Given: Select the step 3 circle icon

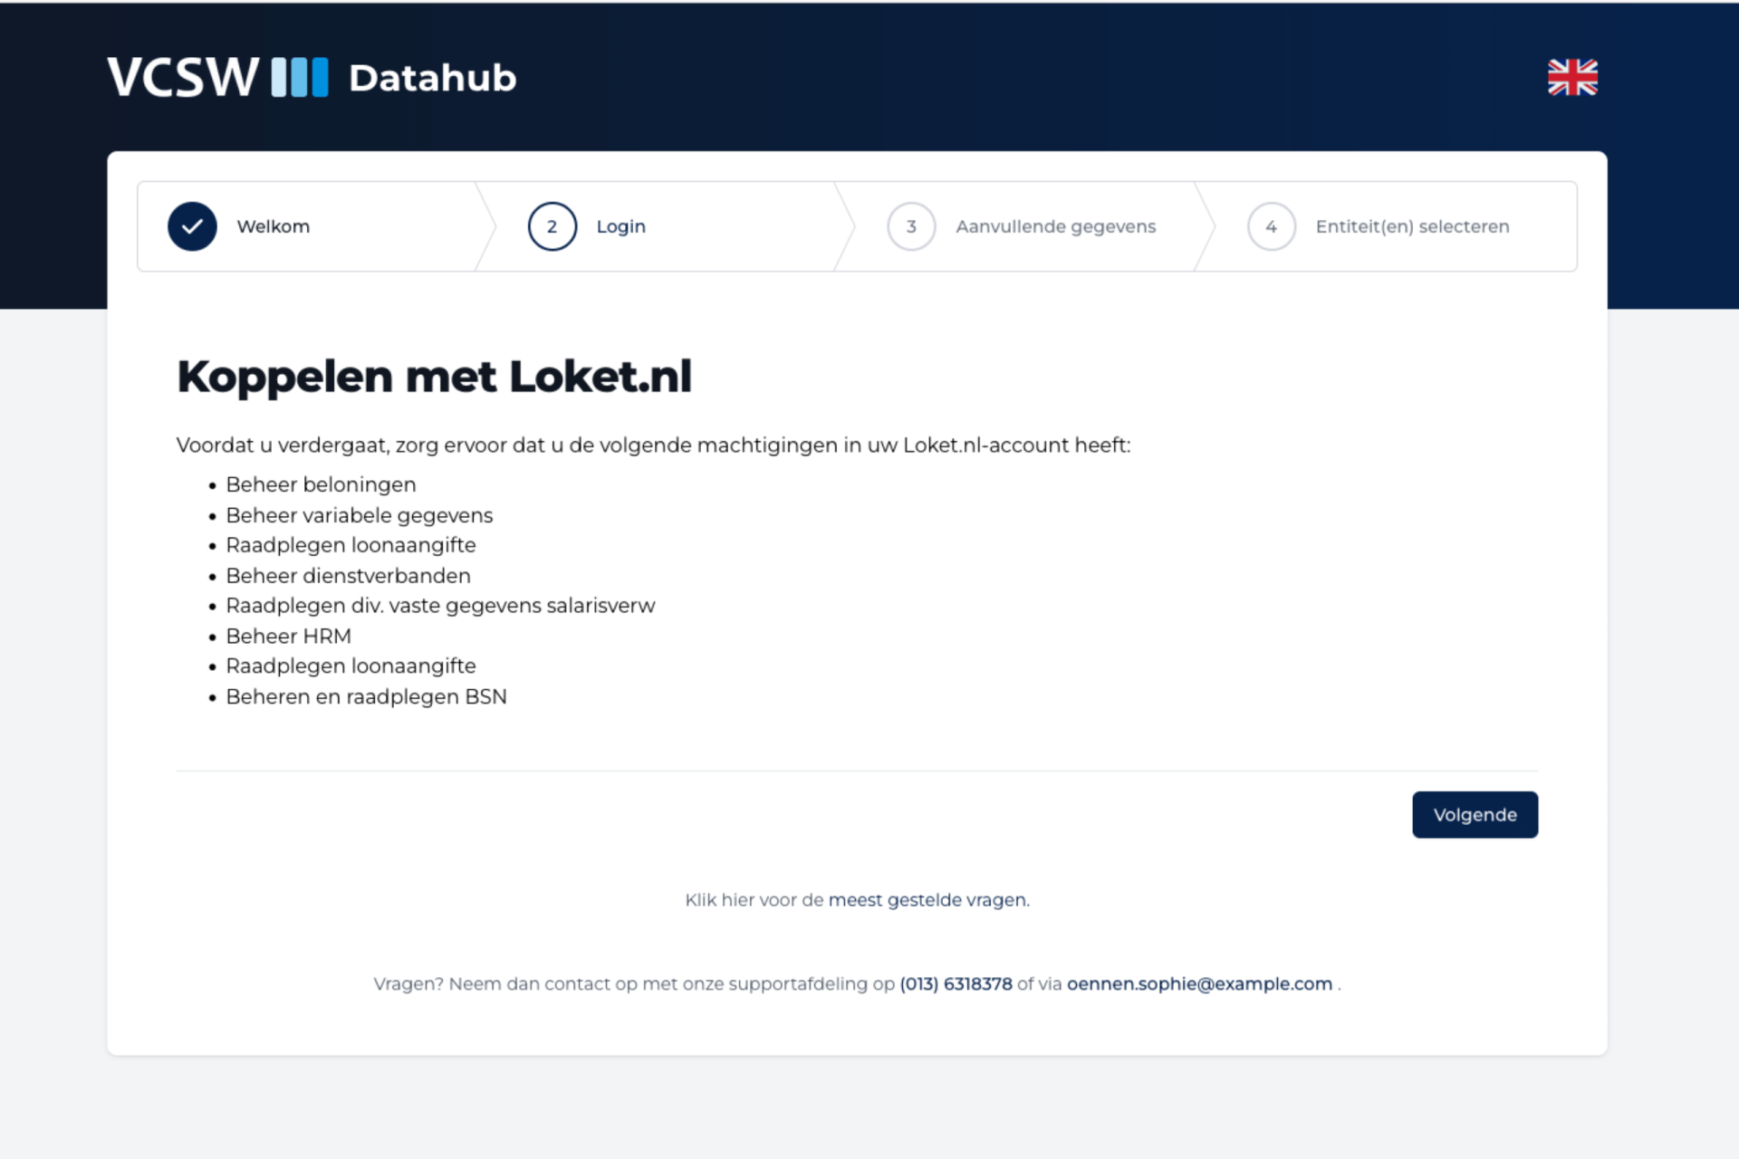Looking at the screenshot, I should click(x=911, y=226).
